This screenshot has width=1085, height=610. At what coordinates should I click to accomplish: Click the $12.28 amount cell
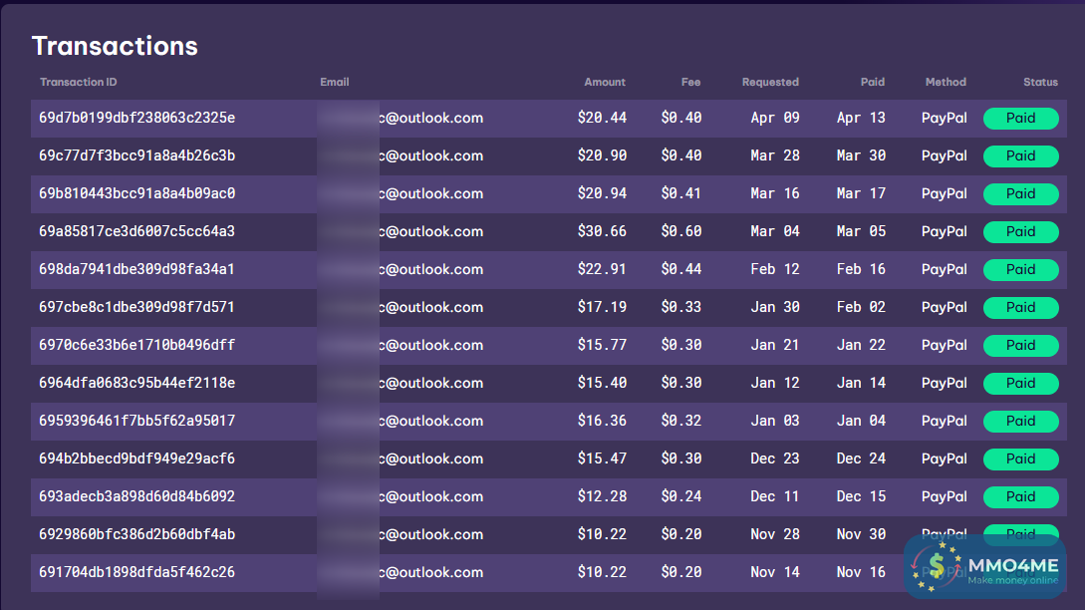(602, 496)
